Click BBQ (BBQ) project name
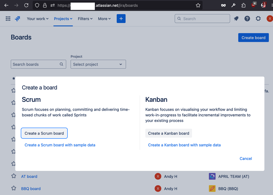 click(x=228, y=189)
